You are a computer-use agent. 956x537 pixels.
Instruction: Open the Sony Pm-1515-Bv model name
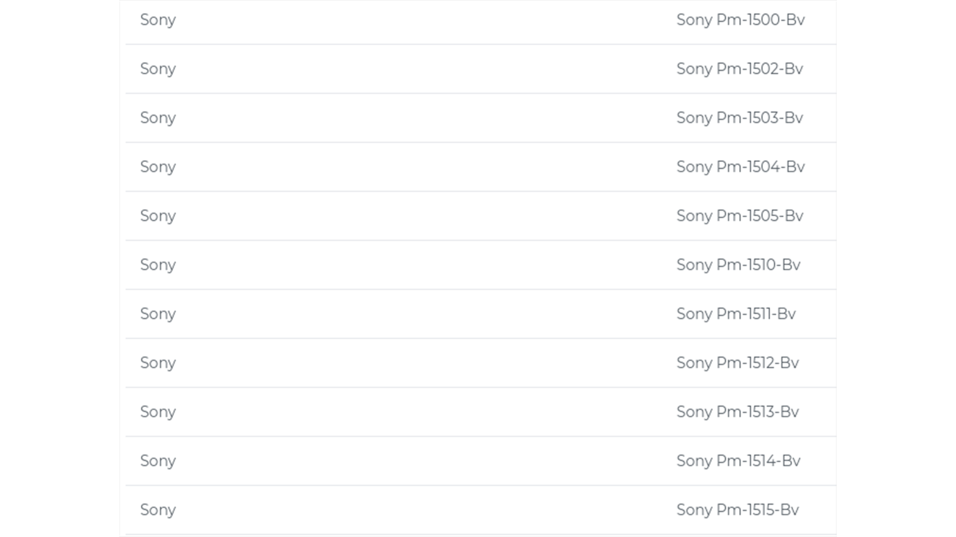[737, 510]
